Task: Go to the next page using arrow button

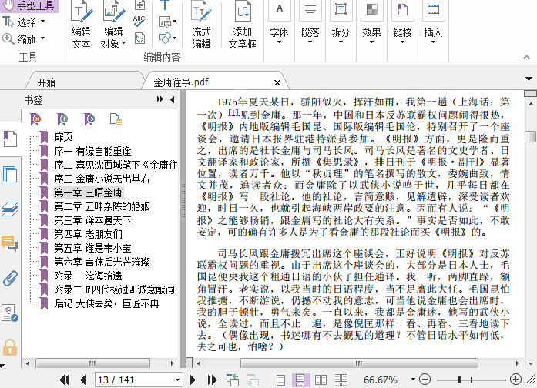Action: (193, 380)
